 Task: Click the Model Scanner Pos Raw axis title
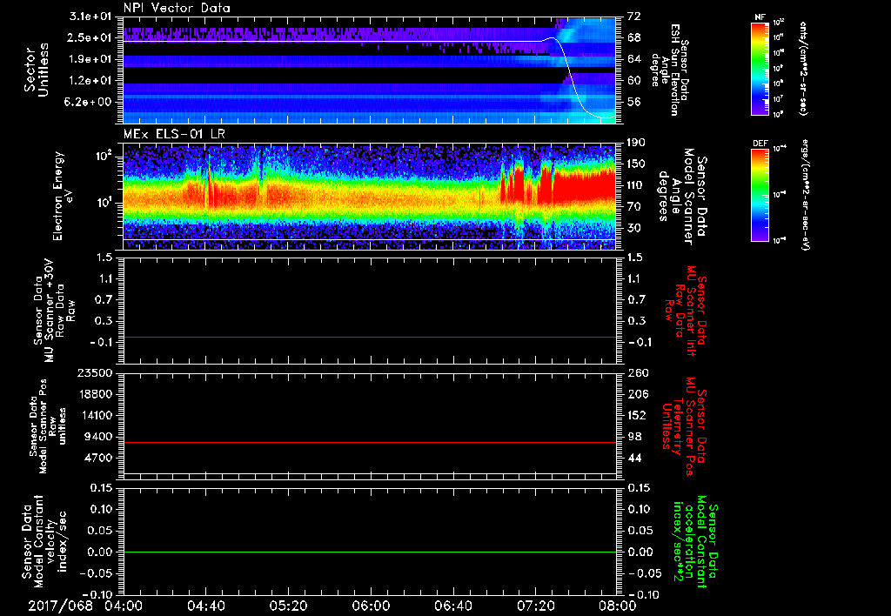pos(46,426)
